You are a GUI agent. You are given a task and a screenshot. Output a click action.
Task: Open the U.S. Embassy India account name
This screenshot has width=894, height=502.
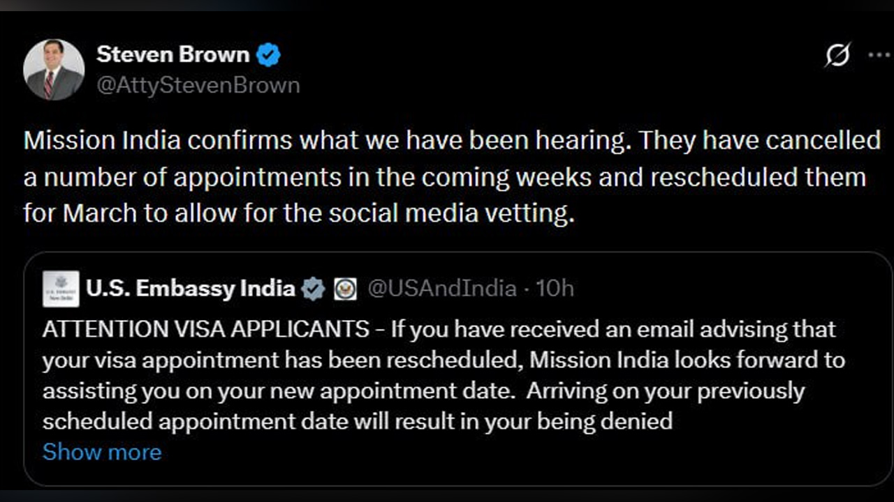[191, 289]
